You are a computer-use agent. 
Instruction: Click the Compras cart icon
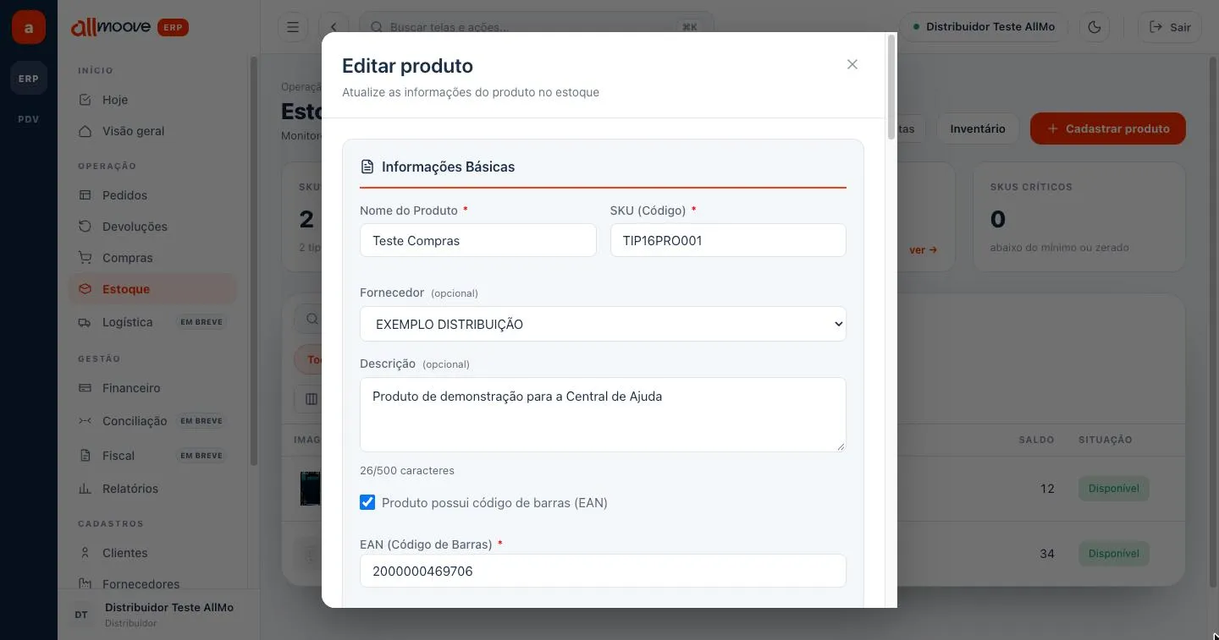coord(85,258)
